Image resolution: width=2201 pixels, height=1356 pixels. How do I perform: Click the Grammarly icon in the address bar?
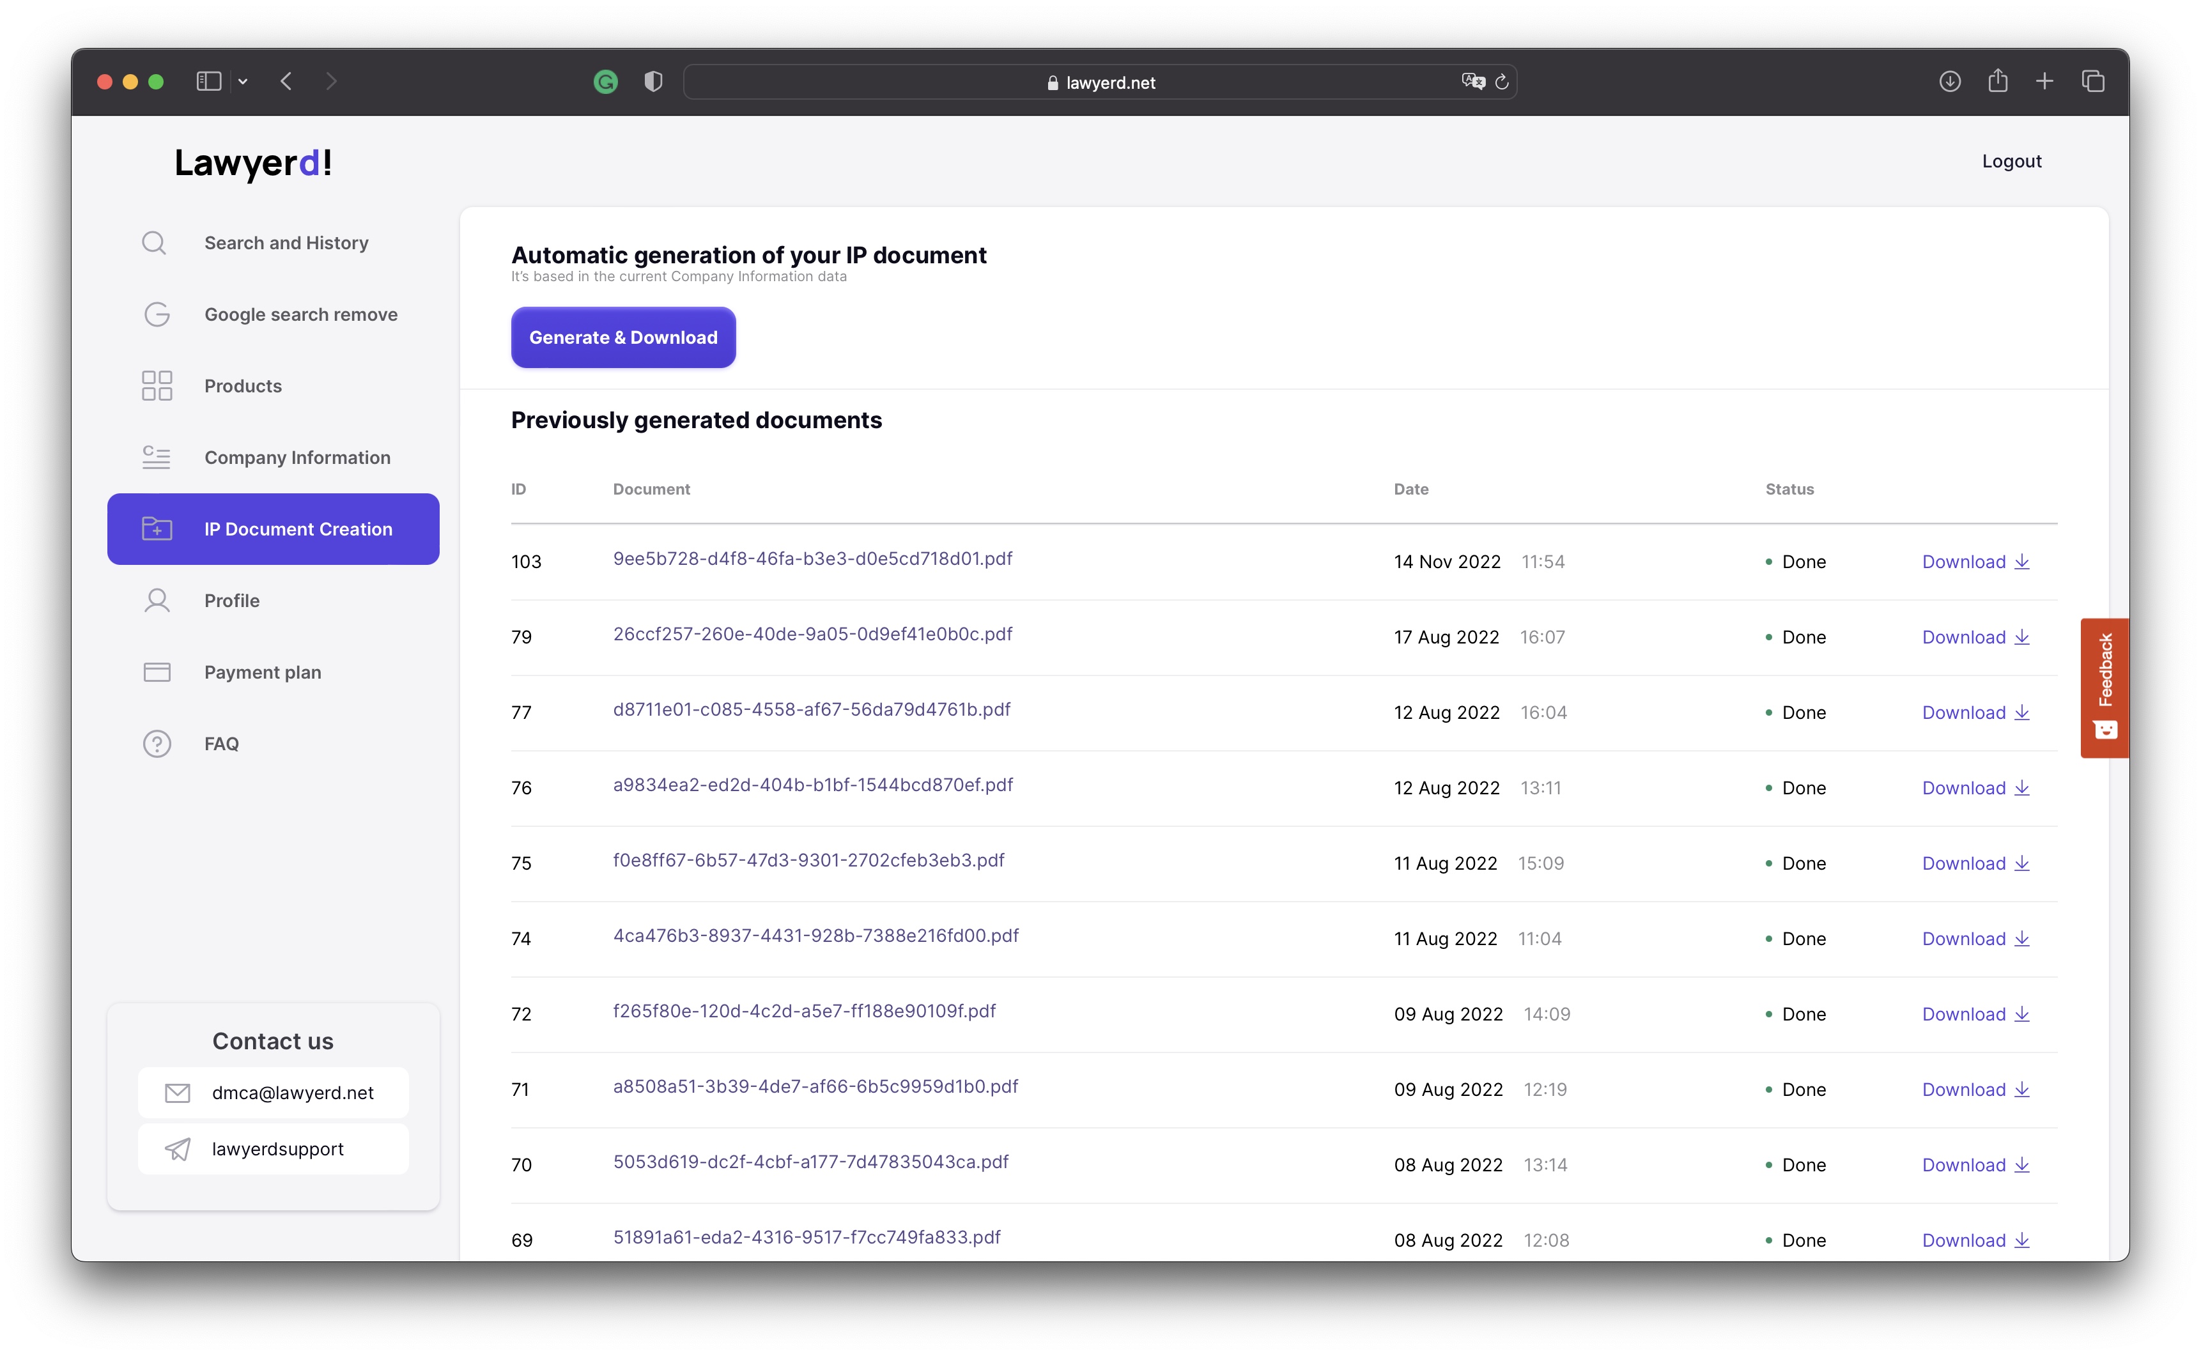click(x=606, y=82)
